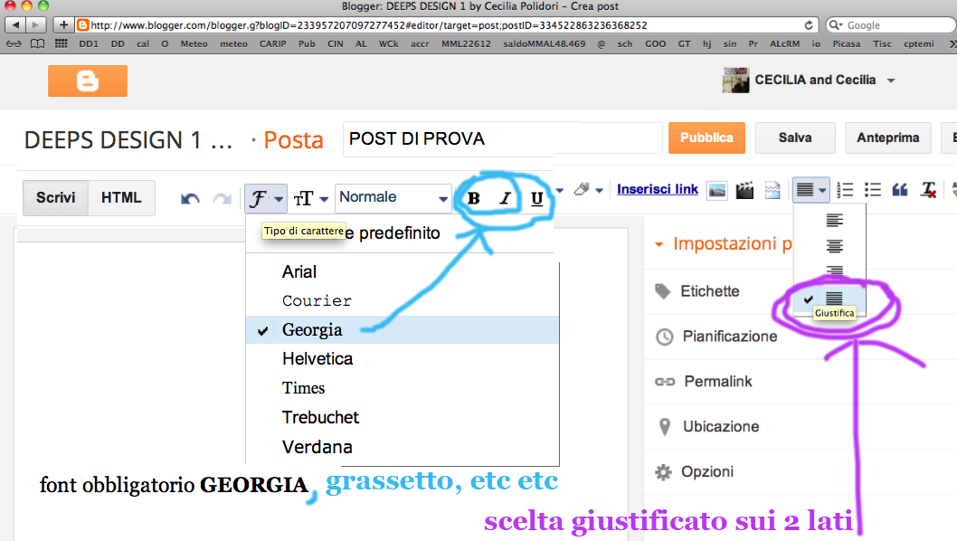This screenshot has width=957, height=541.
Task: Click the orange Blogger logo
Action: (x=87, y=81)
